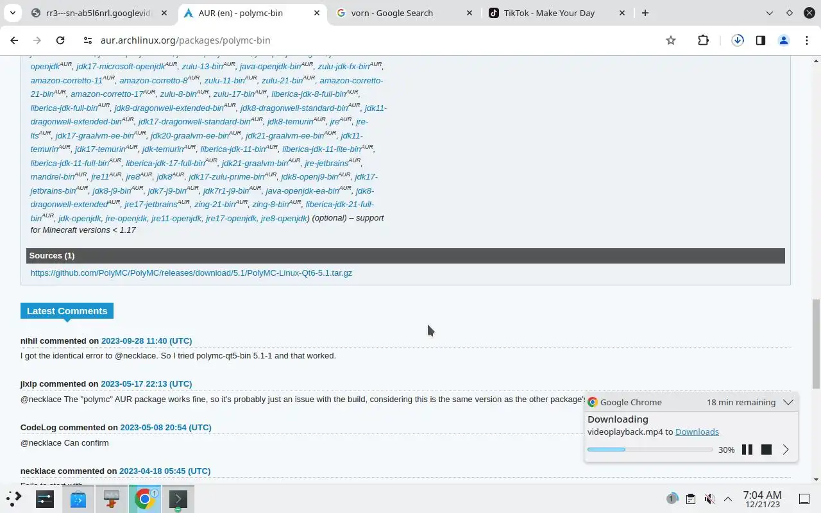The image size is (821, 513).
Task: Open nihil's comment date 2023-09-28 11:40
Action: [x=146, y=341]
